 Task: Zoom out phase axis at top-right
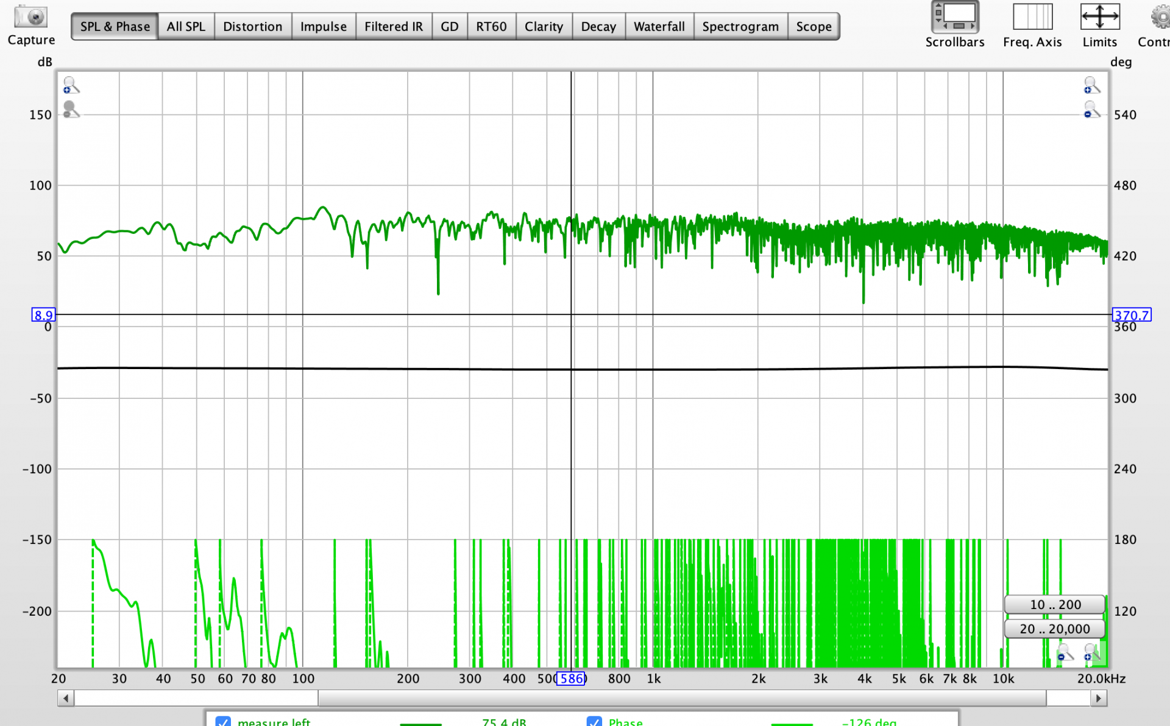[x=1091, y=110]
